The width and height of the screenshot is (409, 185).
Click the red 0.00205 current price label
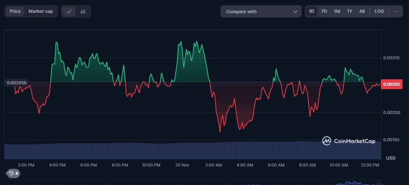[391, 84]
